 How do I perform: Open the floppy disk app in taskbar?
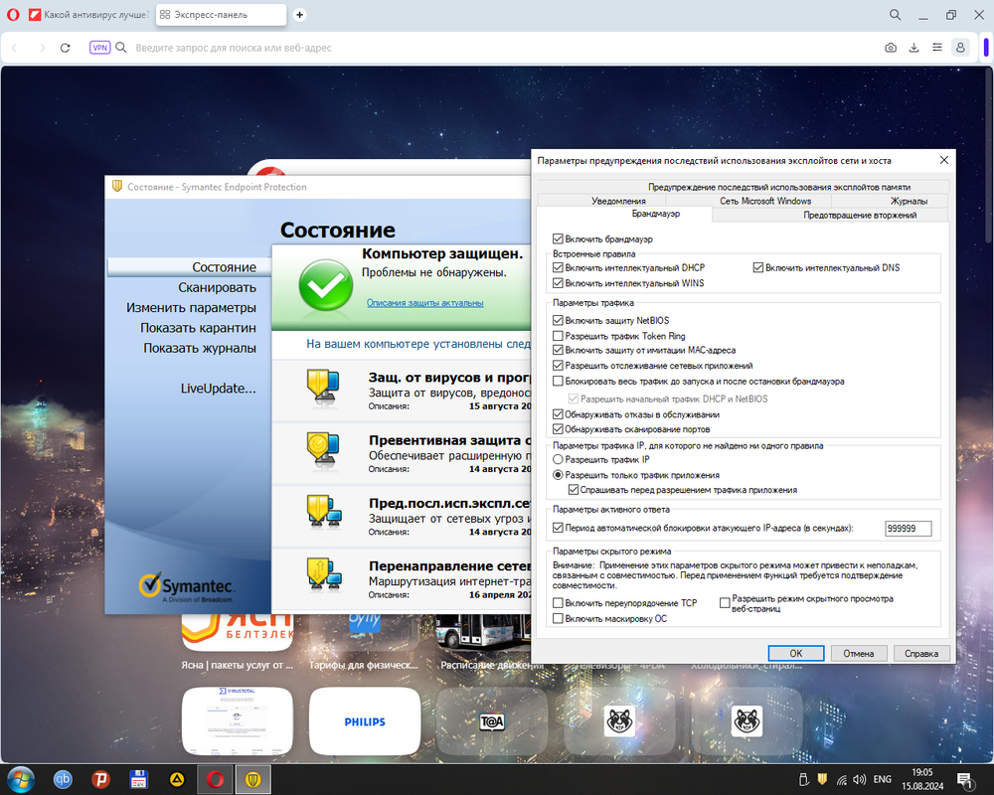tap(138, 779)
